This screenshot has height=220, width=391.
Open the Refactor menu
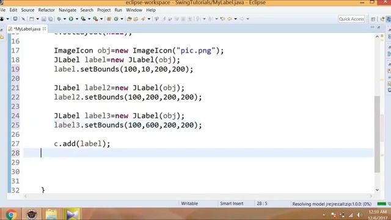pyautogui.click(x=46, y=10)
